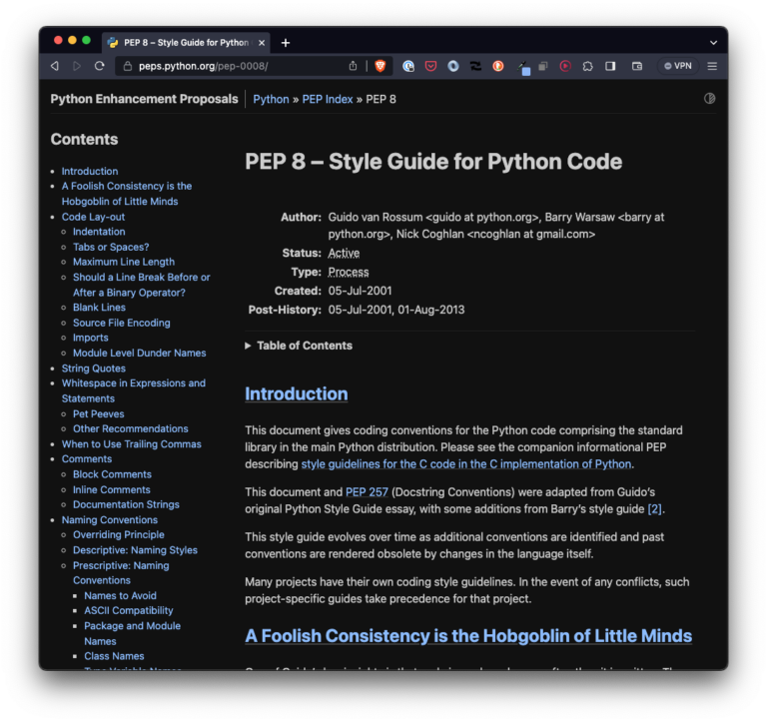The height and width of the screenshot is (722, 767).
Task: Follow the PEP 257 link
Action: (x=367, y=492)
